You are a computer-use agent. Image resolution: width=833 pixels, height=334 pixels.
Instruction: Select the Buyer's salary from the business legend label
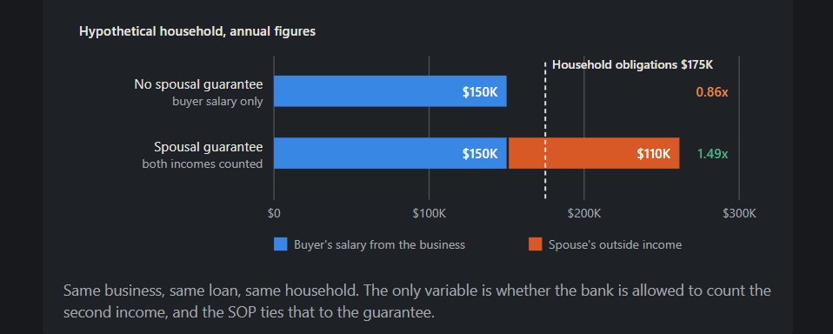click(379, 244)
